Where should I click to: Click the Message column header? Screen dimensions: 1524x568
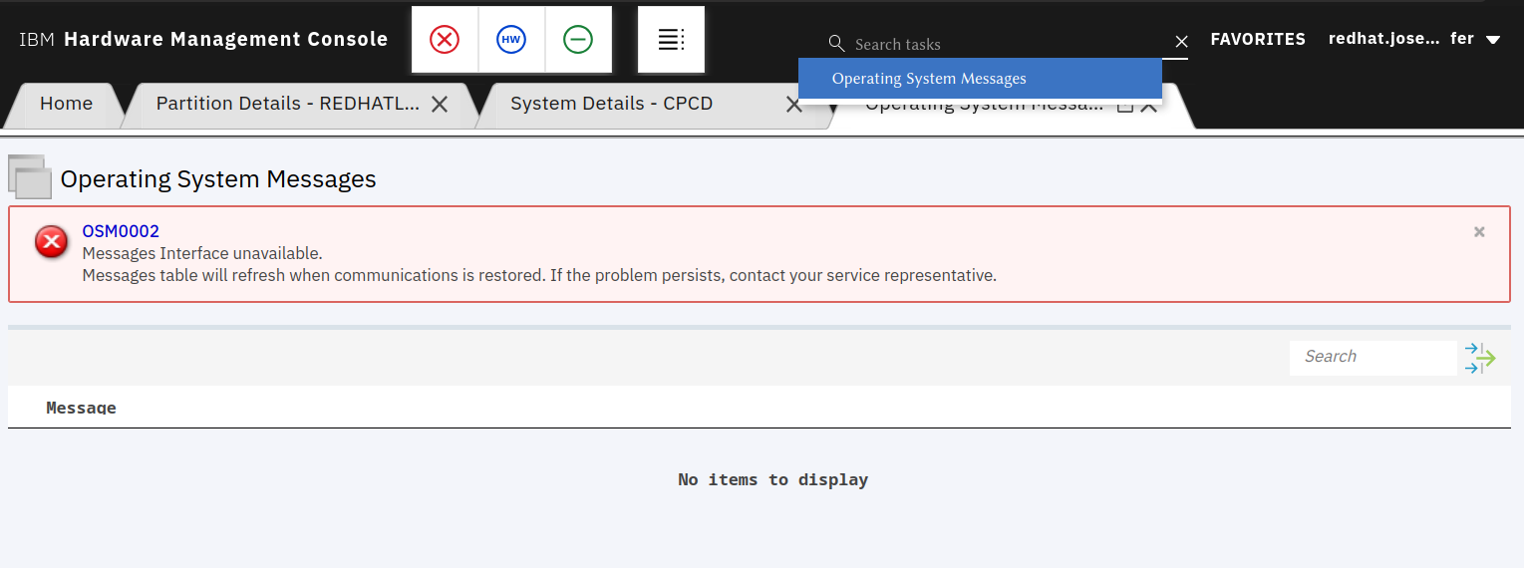(81, 408)
